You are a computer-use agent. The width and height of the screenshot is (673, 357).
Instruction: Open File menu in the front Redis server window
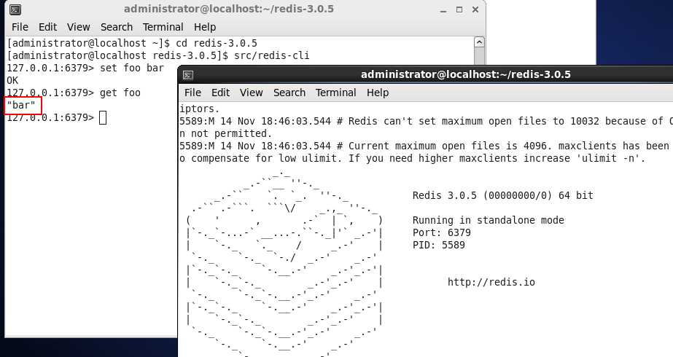(192, 93)
